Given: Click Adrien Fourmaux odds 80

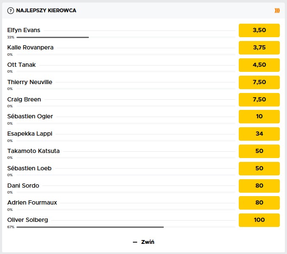Looking at the screenshot, I should point(259,203).
